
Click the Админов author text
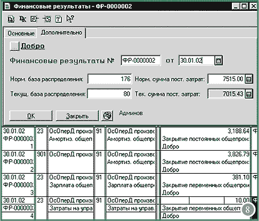pos(131,113)
